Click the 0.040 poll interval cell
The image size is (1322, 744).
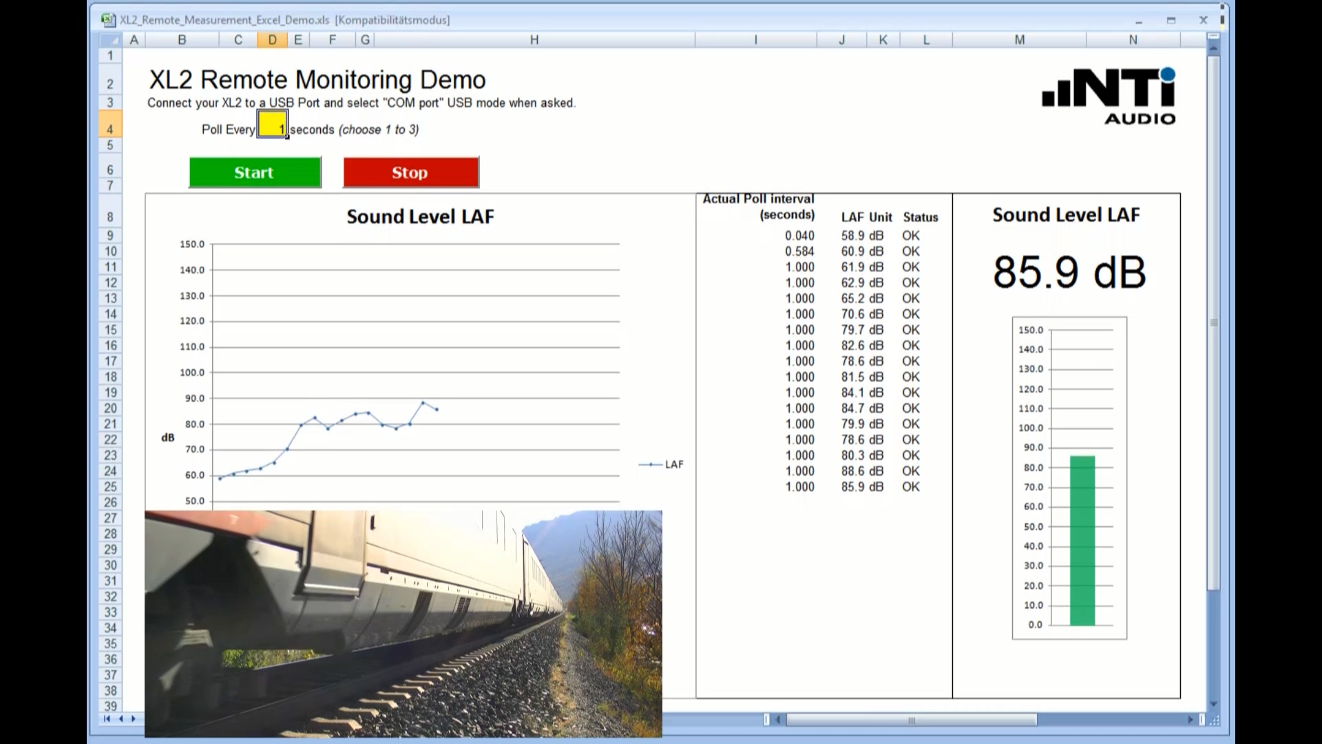click(799, 236)
